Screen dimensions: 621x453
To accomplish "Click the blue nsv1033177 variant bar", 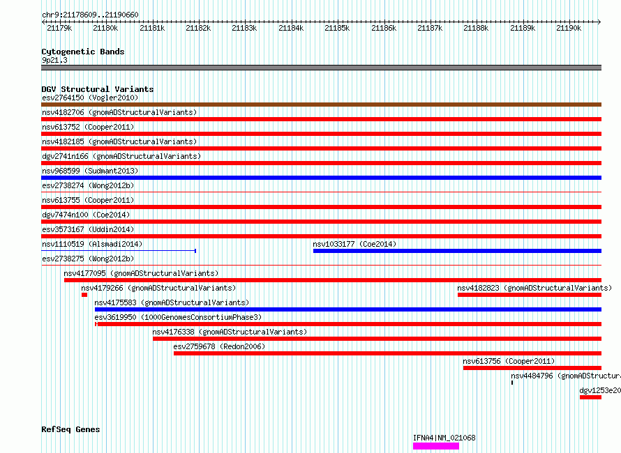I will click(x=458, y=251).
